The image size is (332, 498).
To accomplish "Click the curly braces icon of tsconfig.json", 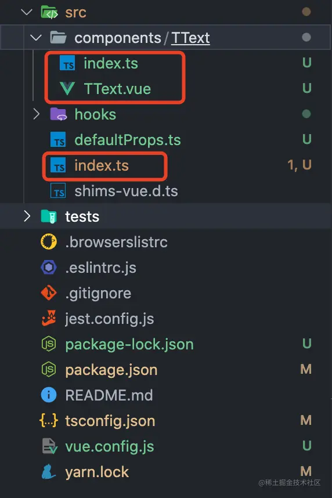I will pos(49,420).
